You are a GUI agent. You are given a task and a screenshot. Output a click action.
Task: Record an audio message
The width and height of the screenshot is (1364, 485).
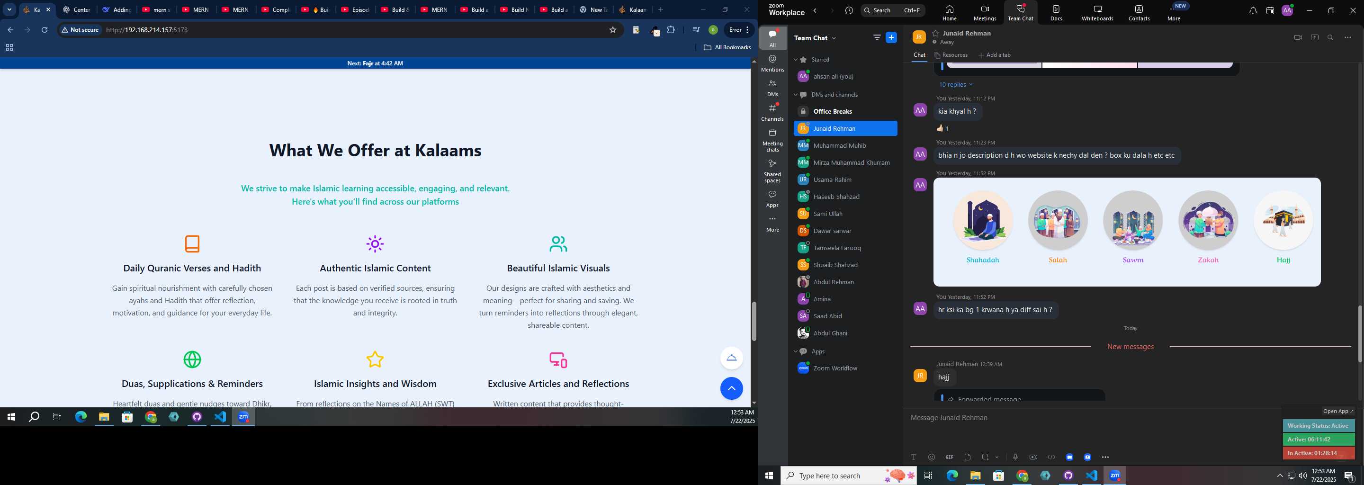point(1015,458)
